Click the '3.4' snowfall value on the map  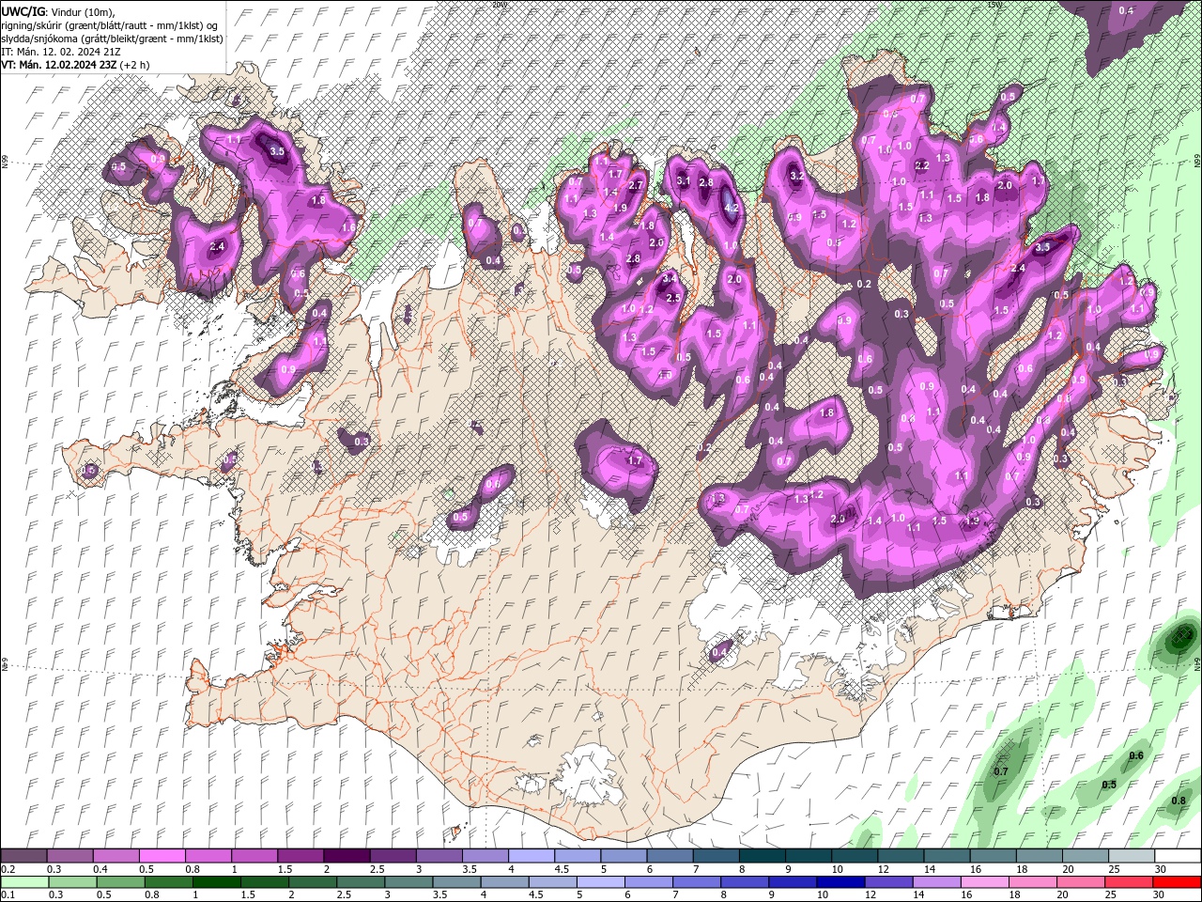(x=669, y=279)
